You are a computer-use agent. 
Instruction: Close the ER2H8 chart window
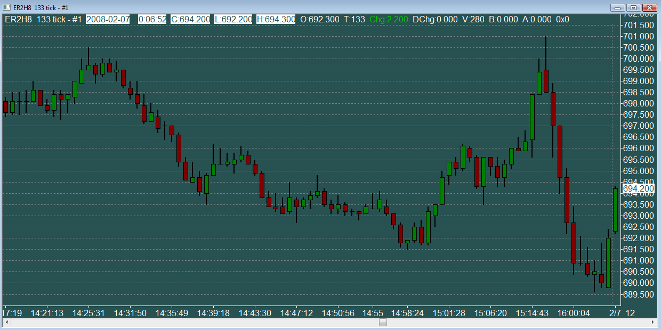coord(649,7)
